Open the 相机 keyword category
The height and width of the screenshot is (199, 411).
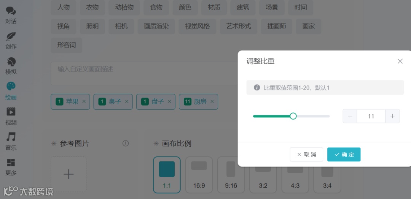click(121, 26)
